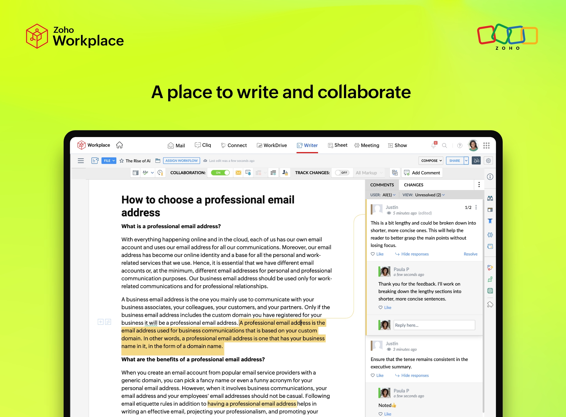Viewport: 566px width, 417px height.
Task: Open the apps grid launcher
Action: pos(486,145)
